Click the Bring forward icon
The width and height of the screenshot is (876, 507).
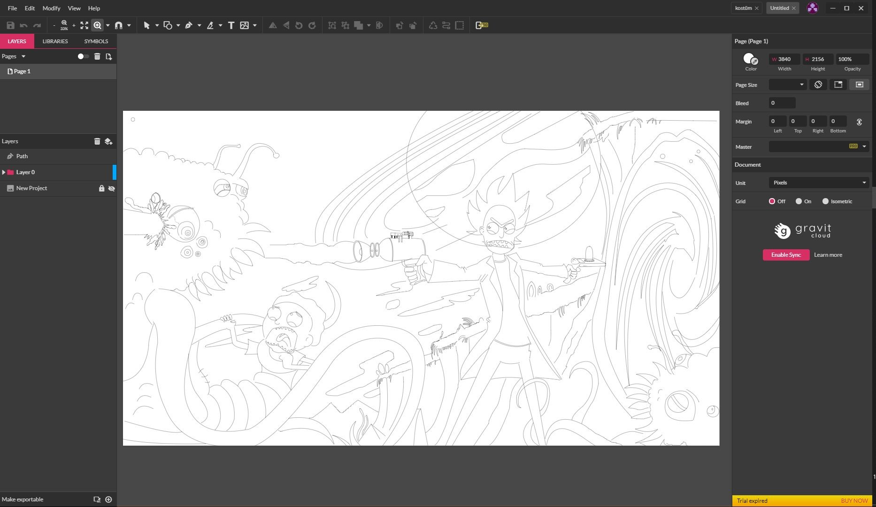399,25
